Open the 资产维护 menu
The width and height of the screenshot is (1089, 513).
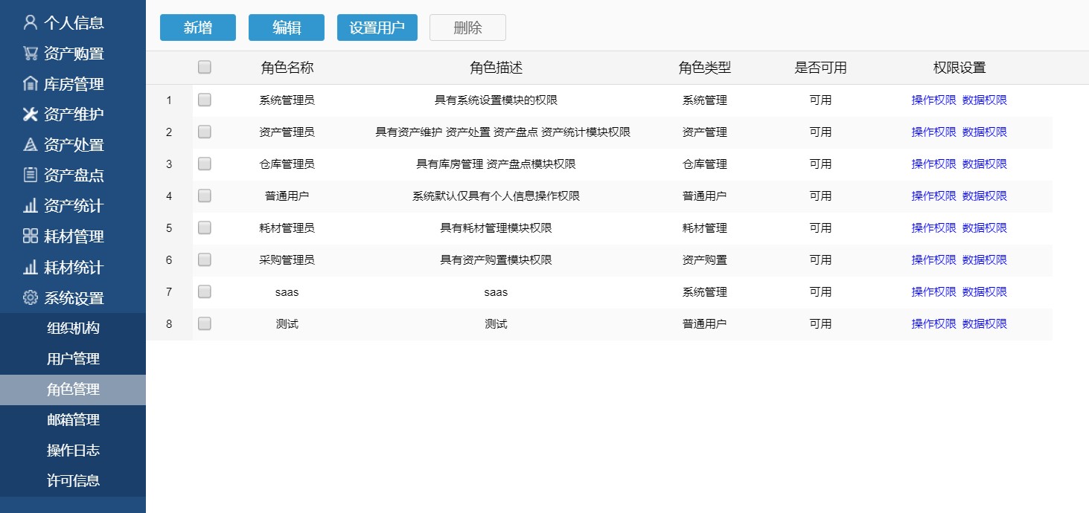click(73, 114)
